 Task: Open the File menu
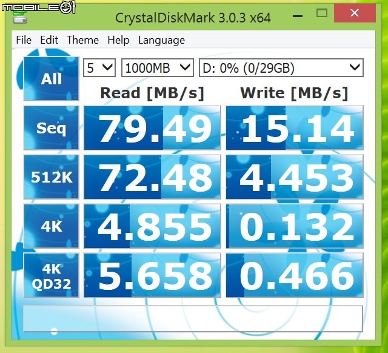(24, 40)
